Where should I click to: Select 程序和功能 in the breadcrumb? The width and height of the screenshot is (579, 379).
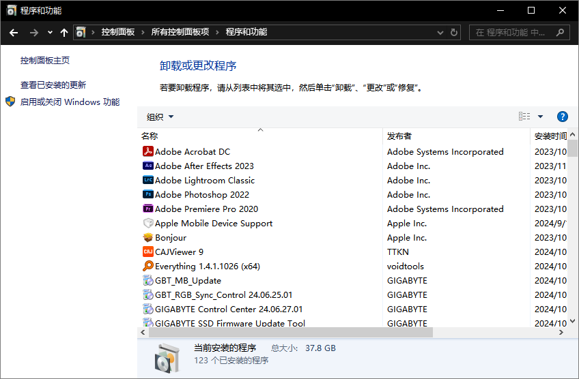coord(246,32)
